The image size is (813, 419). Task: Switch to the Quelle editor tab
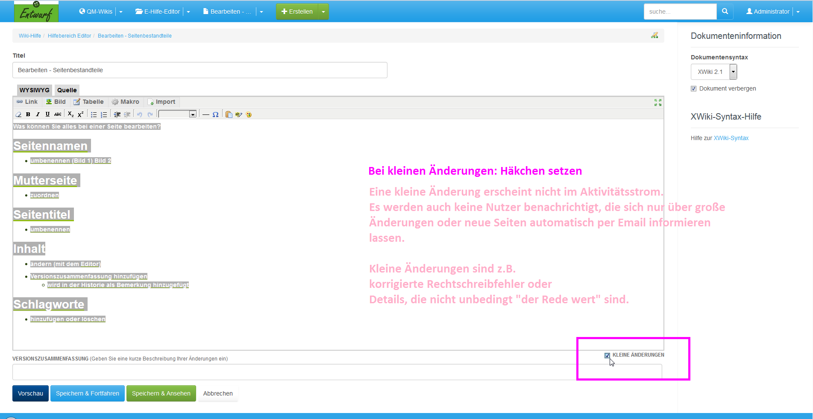(67, 90)
